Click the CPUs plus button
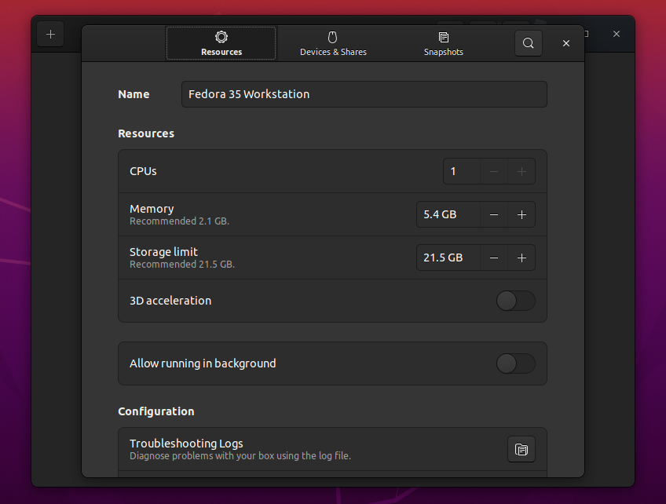Screen dimensions: 666x504 point(521,171)
